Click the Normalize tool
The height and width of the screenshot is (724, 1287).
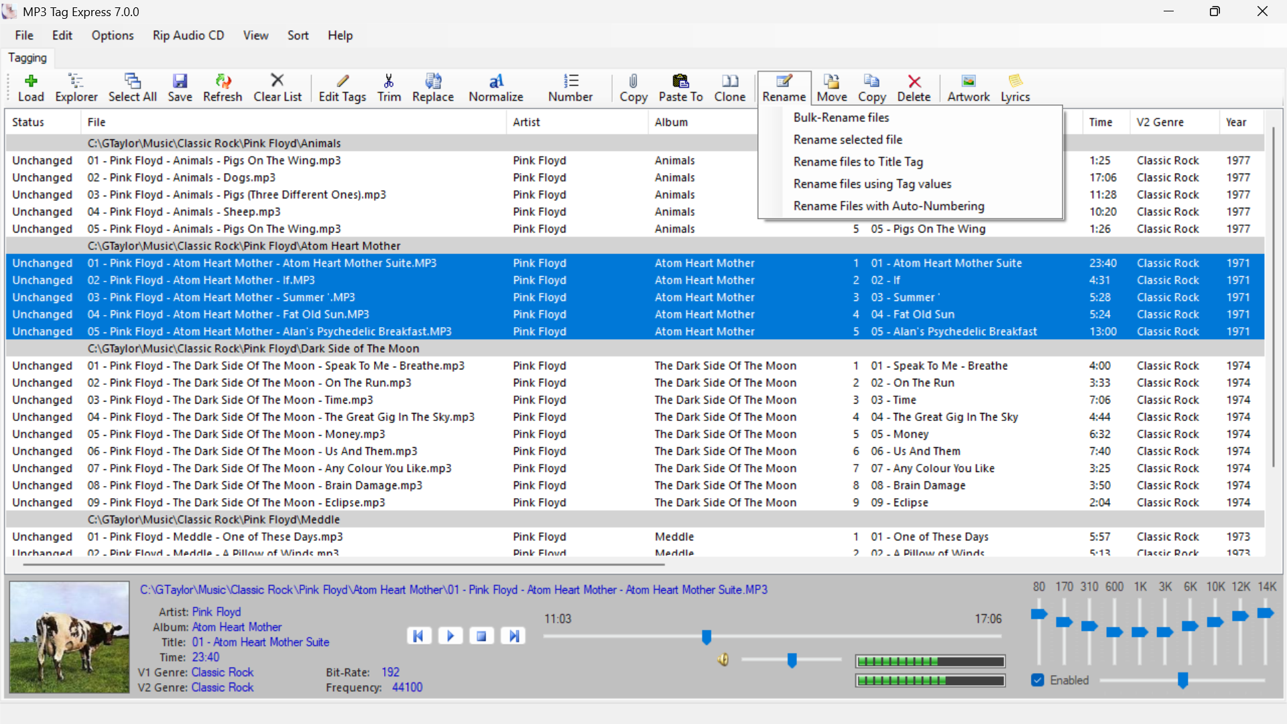(496, 88)
